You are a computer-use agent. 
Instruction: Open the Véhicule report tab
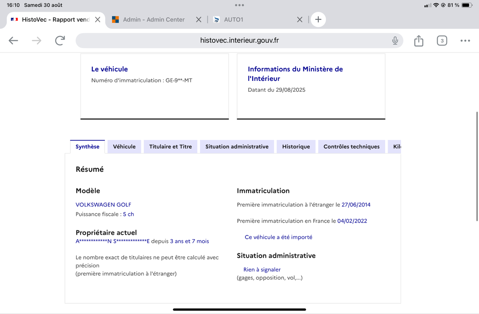pos(124,147)
